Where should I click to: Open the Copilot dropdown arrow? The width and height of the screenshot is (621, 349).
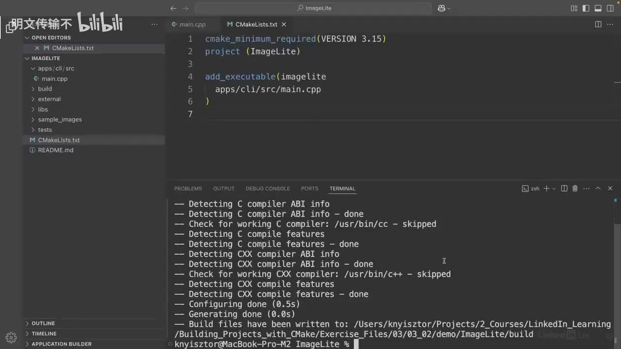point(449,8)
